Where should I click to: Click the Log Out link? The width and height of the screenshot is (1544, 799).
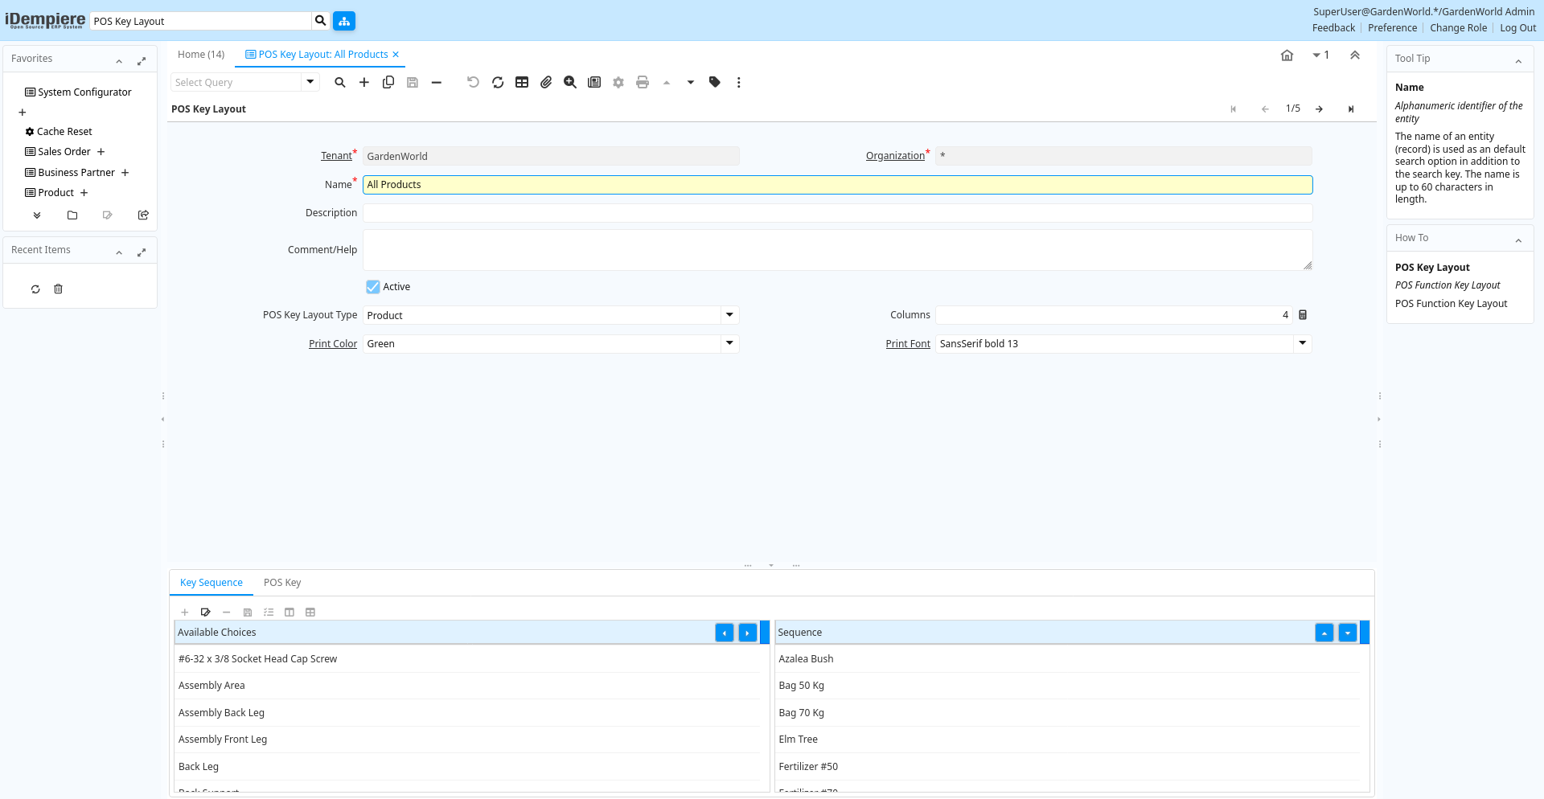pyautogui.click(x=1517, y=28)
